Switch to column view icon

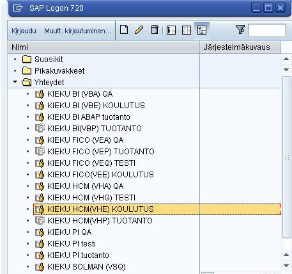(187, 30)
